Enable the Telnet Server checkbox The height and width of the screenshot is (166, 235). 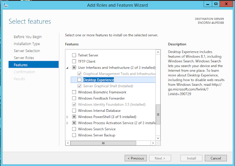pos(74,55)
